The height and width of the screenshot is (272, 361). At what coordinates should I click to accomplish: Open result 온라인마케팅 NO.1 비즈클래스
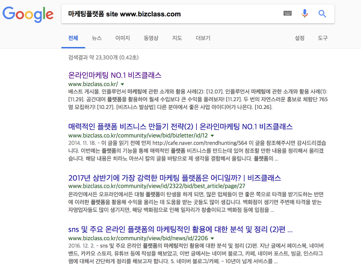115,75
